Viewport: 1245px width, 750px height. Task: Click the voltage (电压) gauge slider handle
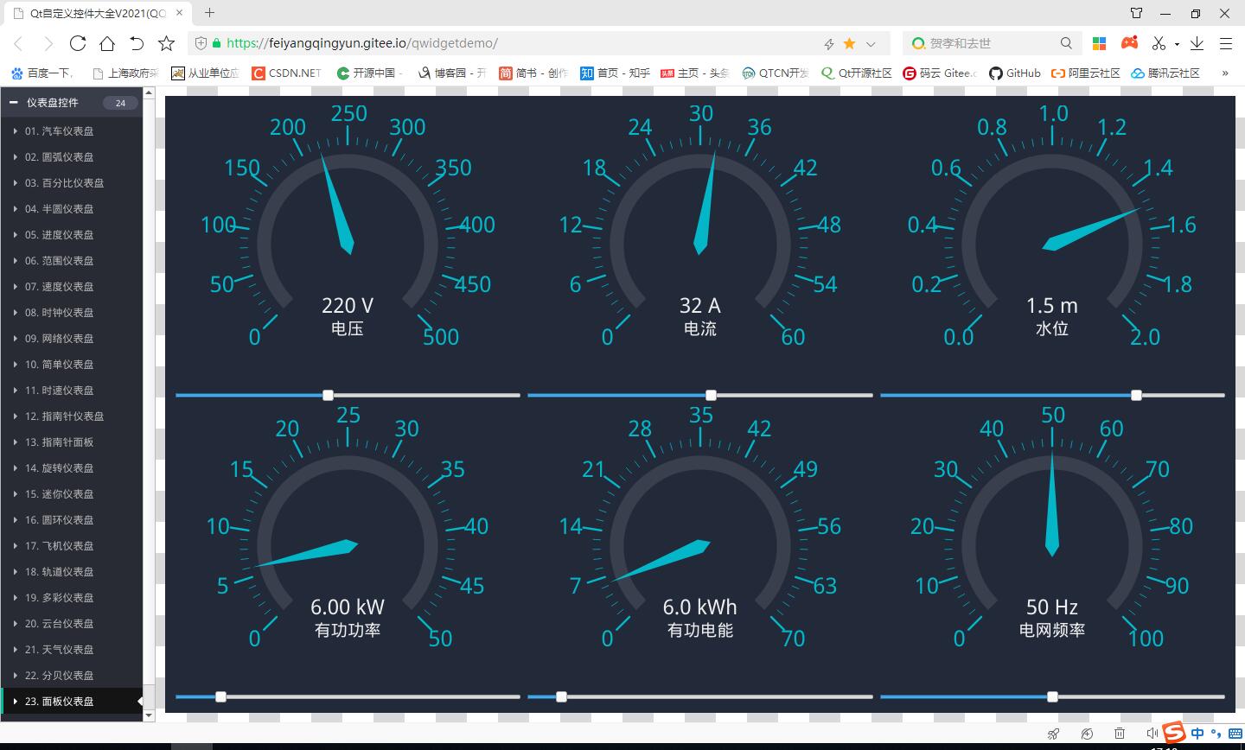(328, 395)
